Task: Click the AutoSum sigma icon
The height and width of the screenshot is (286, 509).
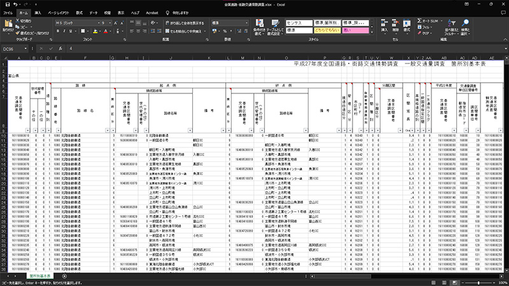Action: click(x=419, y=21)
